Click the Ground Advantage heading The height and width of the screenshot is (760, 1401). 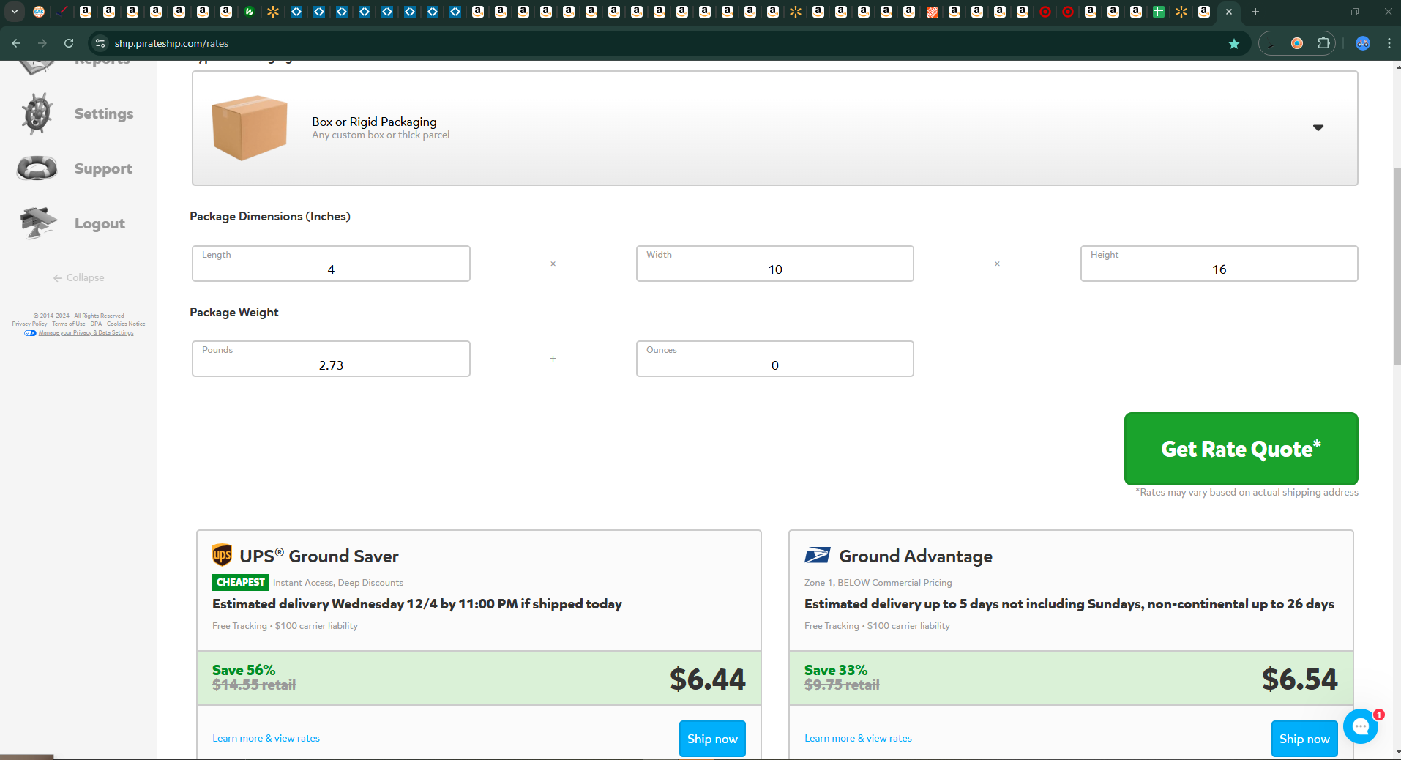(x=916, y=556)
